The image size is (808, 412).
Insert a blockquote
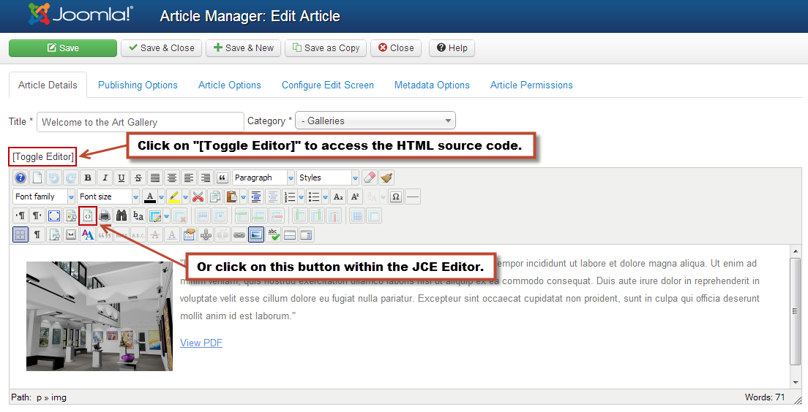(x=222, y=178)
